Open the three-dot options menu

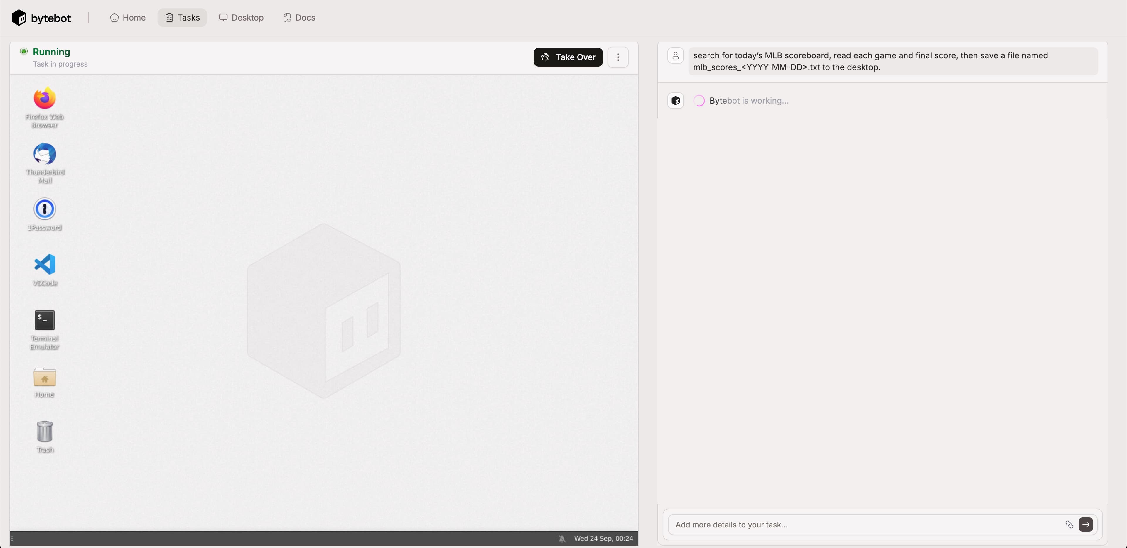coord(618,57)
